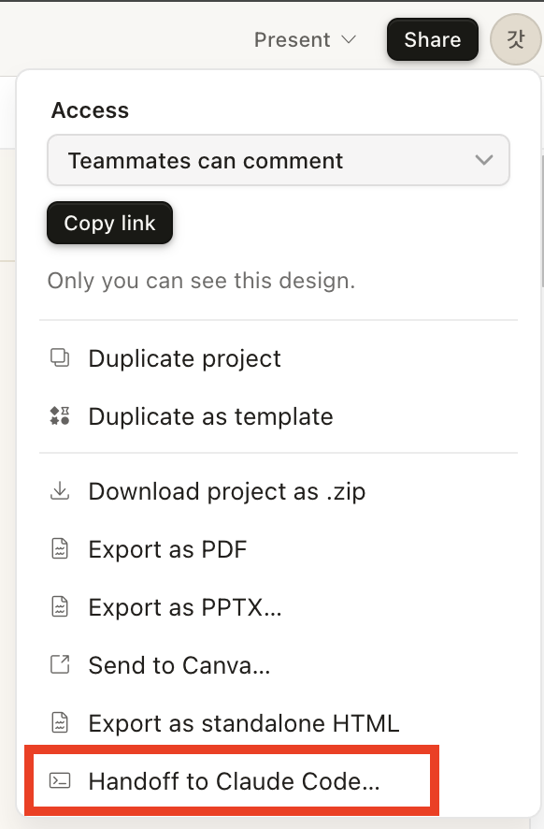
Task: Open the Teammates can comment access dropdown
Action: (279, 160)
